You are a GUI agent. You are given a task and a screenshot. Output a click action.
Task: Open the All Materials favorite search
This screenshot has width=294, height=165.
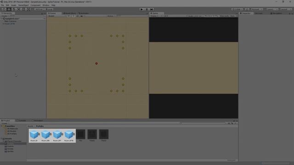click(x=12, y=129)
